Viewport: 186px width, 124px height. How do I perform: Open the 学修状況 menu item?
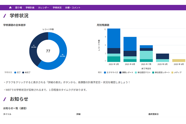click(57, 8)
